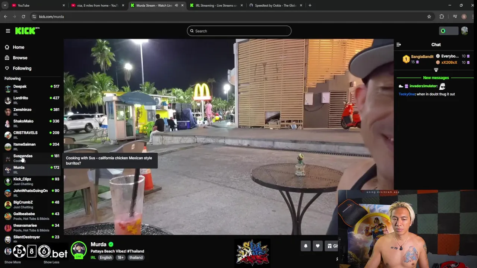Click the Kick search field
Screen dimensions: 477x268
[x=239, y=31]
